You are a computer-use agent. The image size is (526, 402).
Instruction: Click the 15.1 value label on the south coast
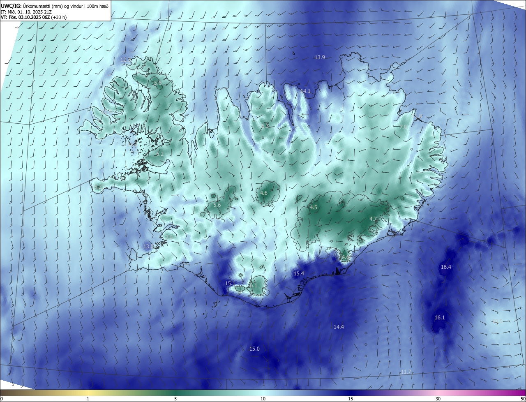pos(230,284)
